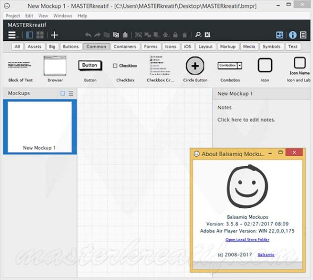Select the Containers library category
The height and width of the screenshot is (280, 313).
[125, 47]
